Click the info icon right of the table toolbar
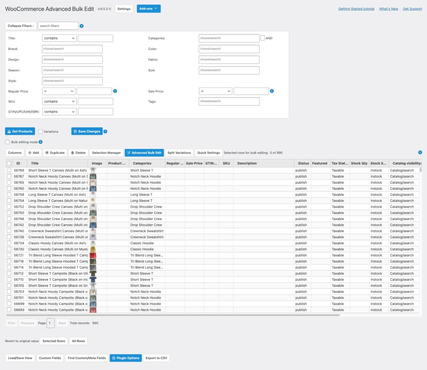The height and width of the screenshot is (370, 427). (x=420, y=152)
